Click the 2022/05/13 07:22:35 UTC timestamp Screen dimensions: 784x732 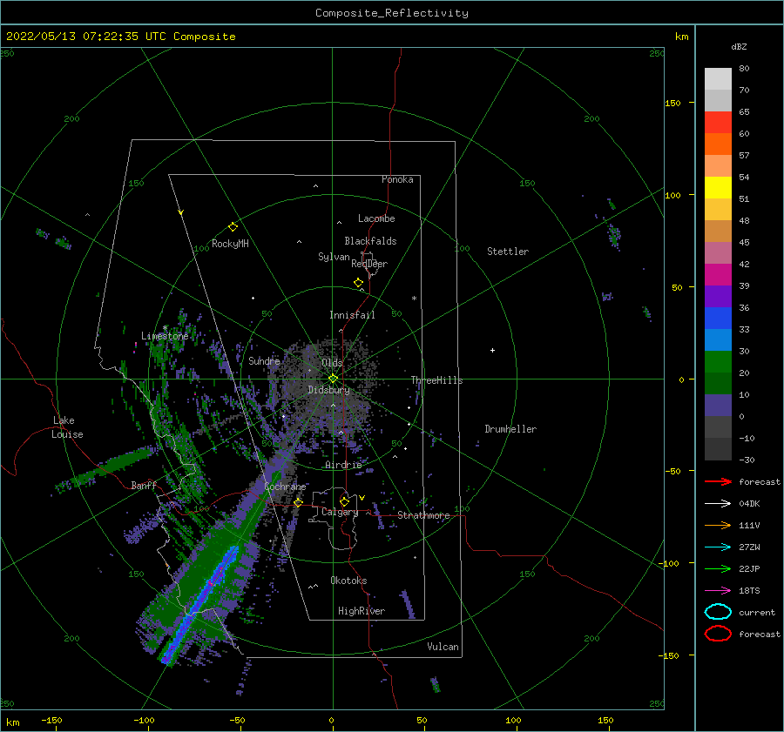[76, 37]
